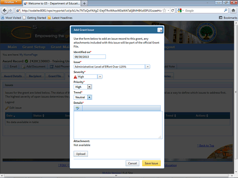Expand the Severity dropdown
The height and width of the screenshot is (178, 238).
point(100,77)
